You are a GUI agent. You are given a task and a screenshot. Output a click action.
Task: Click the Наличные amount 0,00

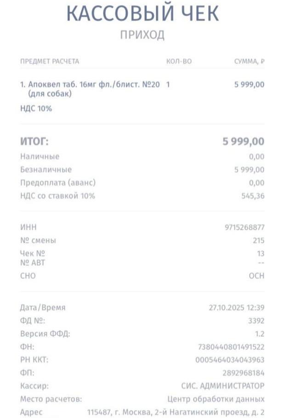tap(256, 157)
